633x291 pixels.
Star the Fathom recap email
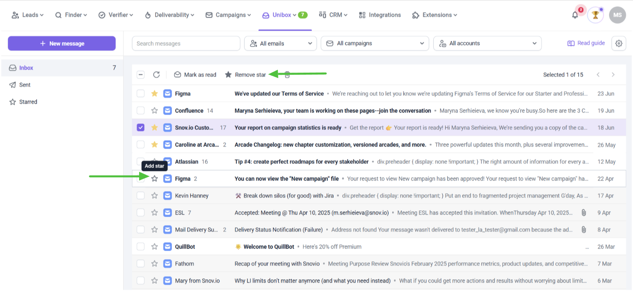point(154,264)
